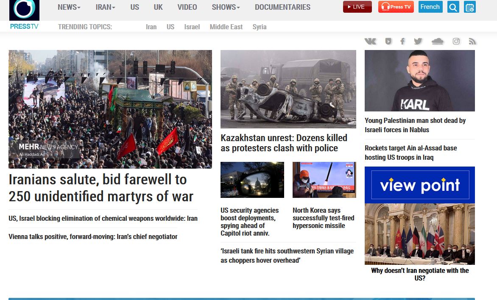The height and width of the screenshot is (300, 497).
Task: Open the VIDEO menu item
Action: point(187,7)
